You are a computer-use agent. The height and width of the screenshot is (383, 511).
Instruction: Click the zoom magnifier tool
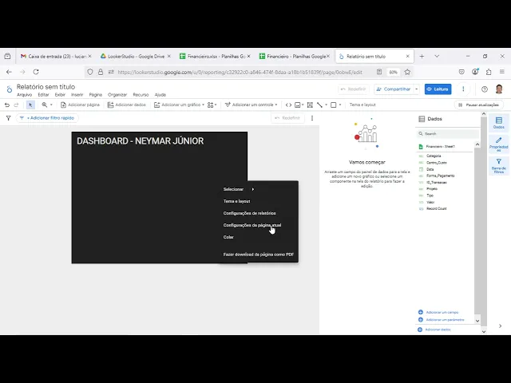(x=45, y=105)
